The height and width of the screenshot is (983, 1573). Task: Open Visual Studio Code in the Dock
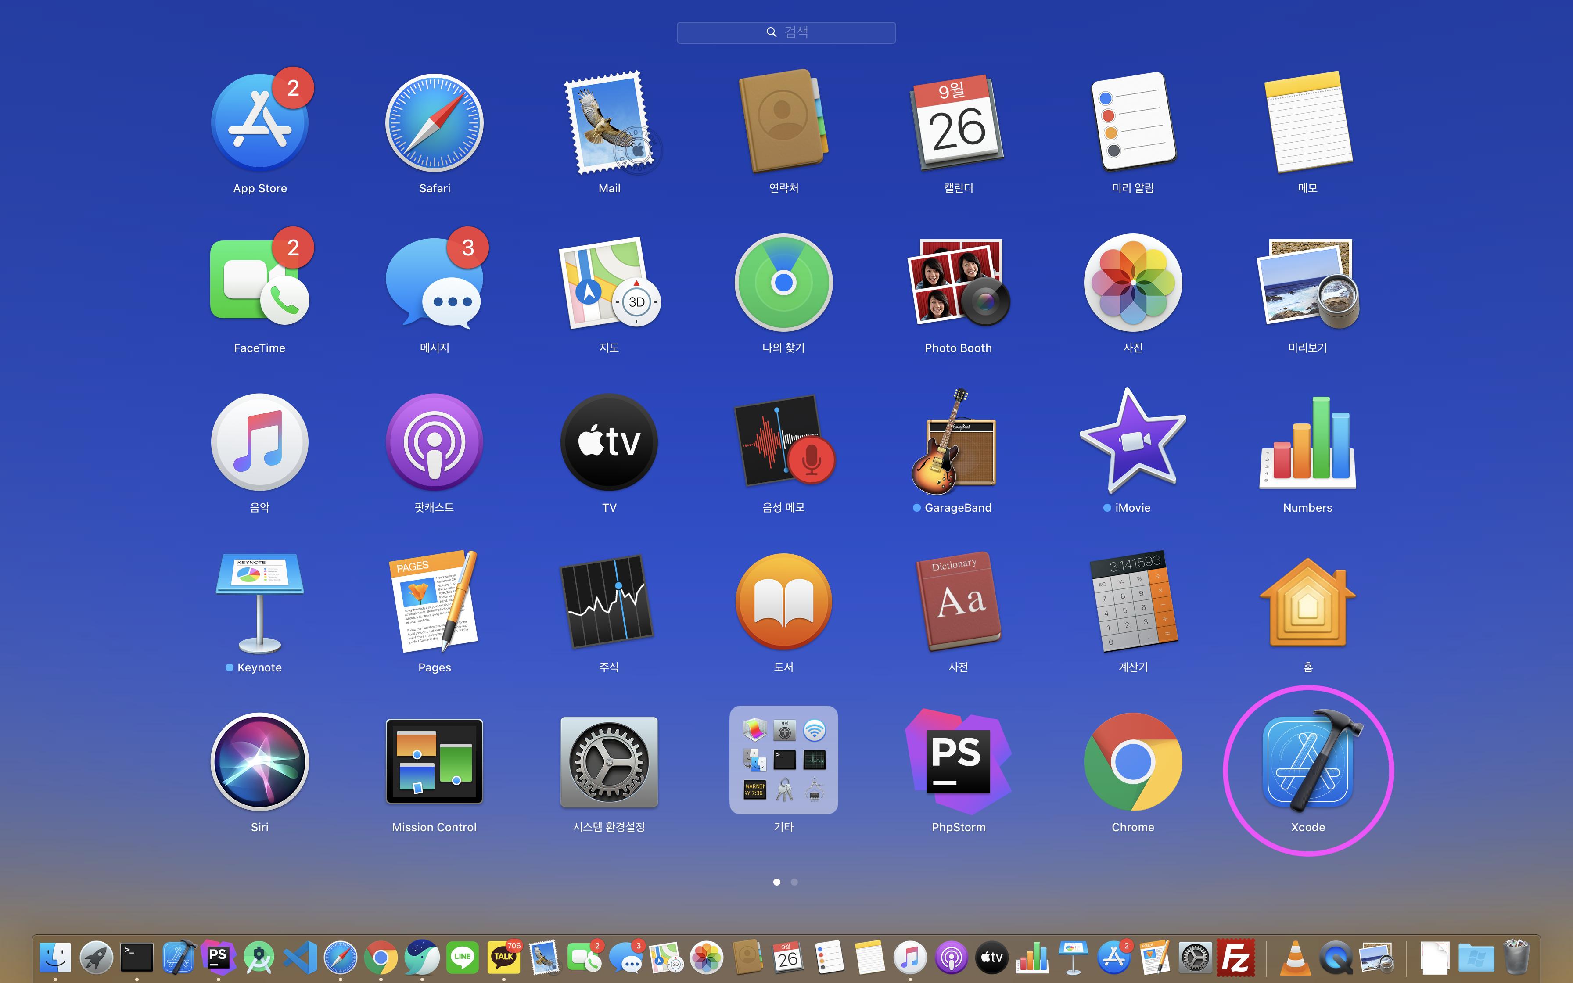click(300, 957)
